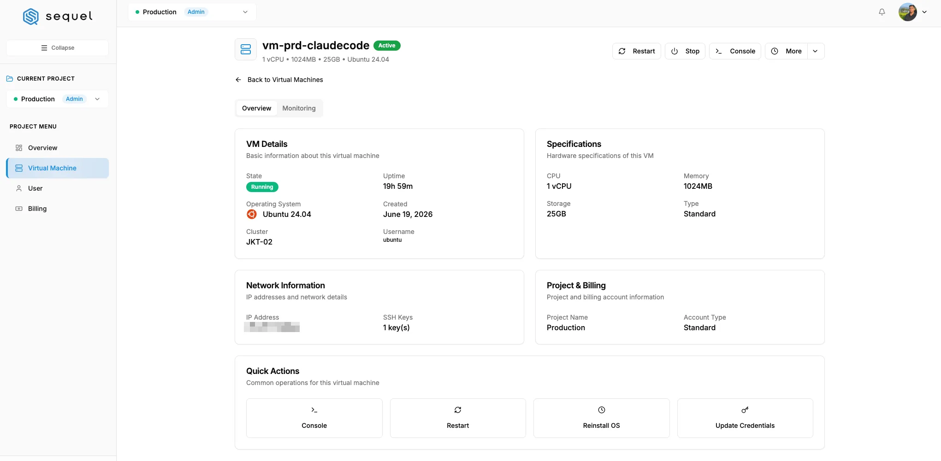Open Billing in project menu
Screen dimensions: 941x461
[x=57, y=209]
